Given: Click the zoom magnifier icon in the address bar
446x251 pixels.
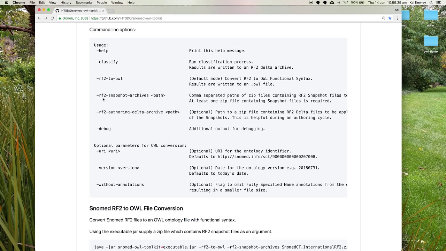Looking at the screenshot, I should pos(383,18).
